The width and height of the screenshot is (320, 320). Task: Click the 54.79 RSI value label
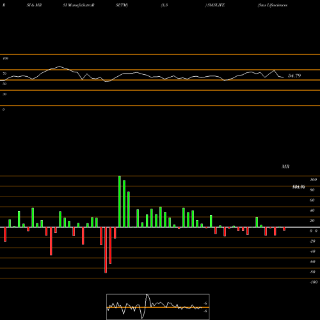click(x=294, y=76)
